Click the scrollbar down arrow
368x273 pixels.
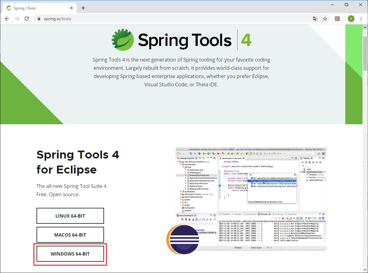click(x=365, y=270)
